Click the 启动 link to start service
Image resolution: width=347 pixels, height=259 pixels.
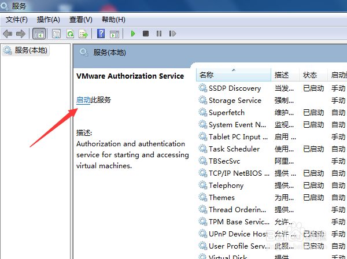(x=83, y=100)
